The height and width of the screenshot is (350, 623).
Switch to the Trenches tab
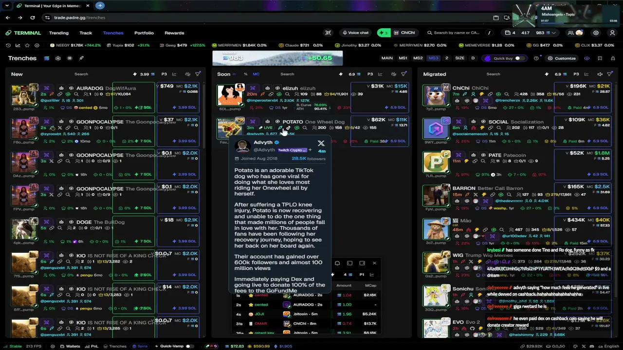(x=113, y=33)
